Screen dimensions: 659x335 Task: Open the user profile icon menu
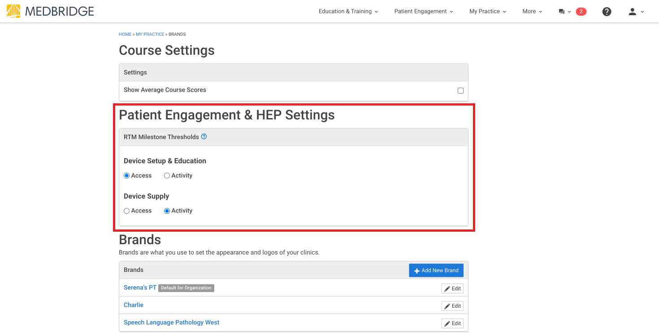click(636, 12)
